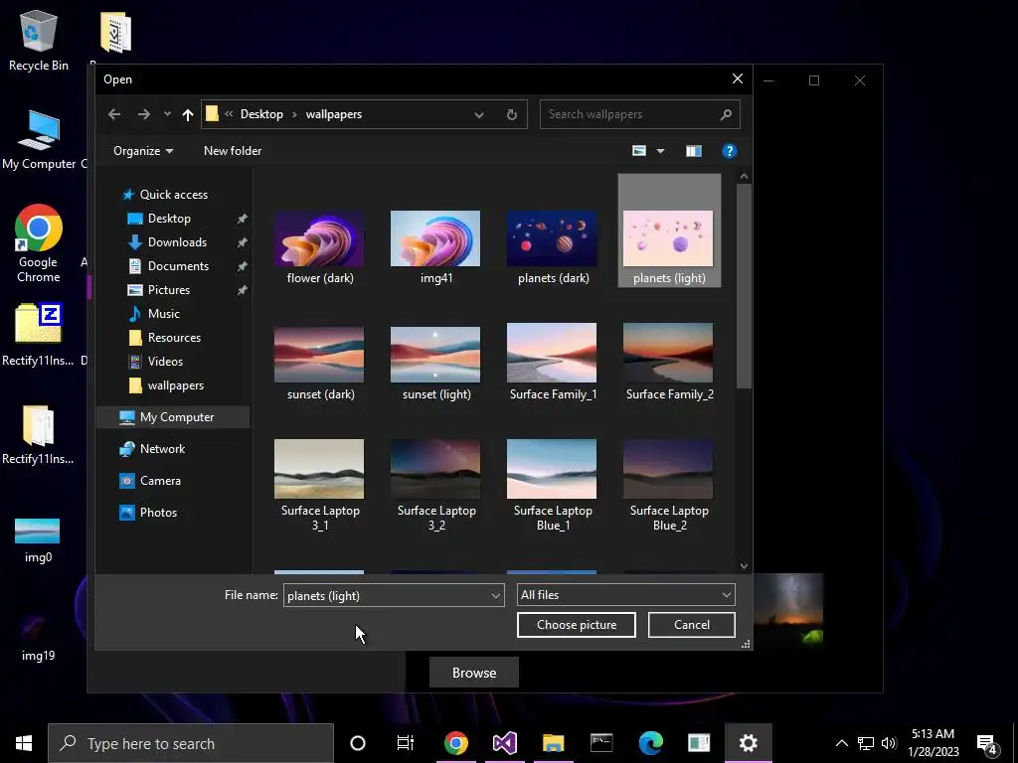Select Google Chrome desktop shortcut
The image size is (1018, 763).
(x=39, y=243)
